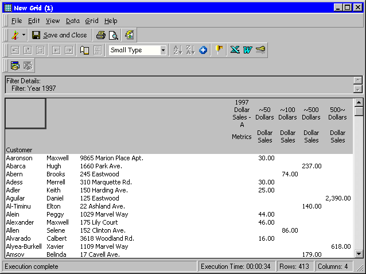
Task: Export to Excel with the X icon
Action: (x=235, y=50)
